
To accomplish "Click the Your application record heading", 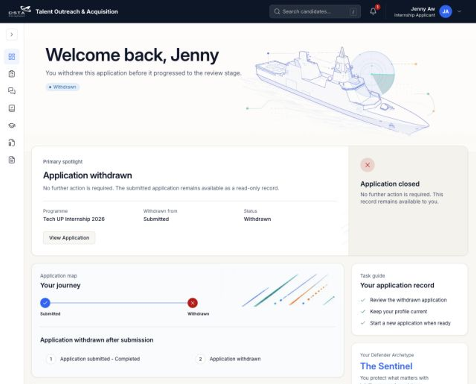I will click(x=397, y=285).
